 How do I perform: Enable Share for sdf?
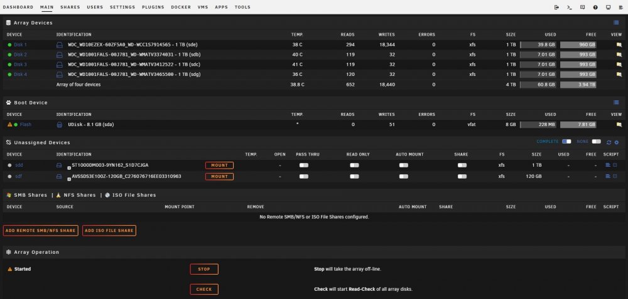(x=462, y=176)
